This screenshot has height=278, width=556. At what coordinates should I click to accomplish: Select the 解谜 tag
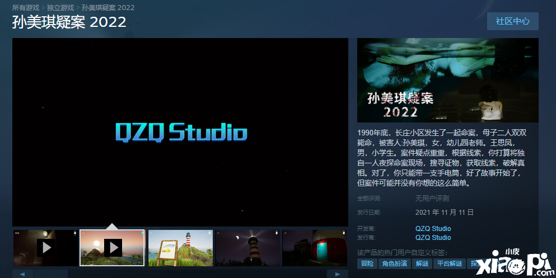(422, 263)
